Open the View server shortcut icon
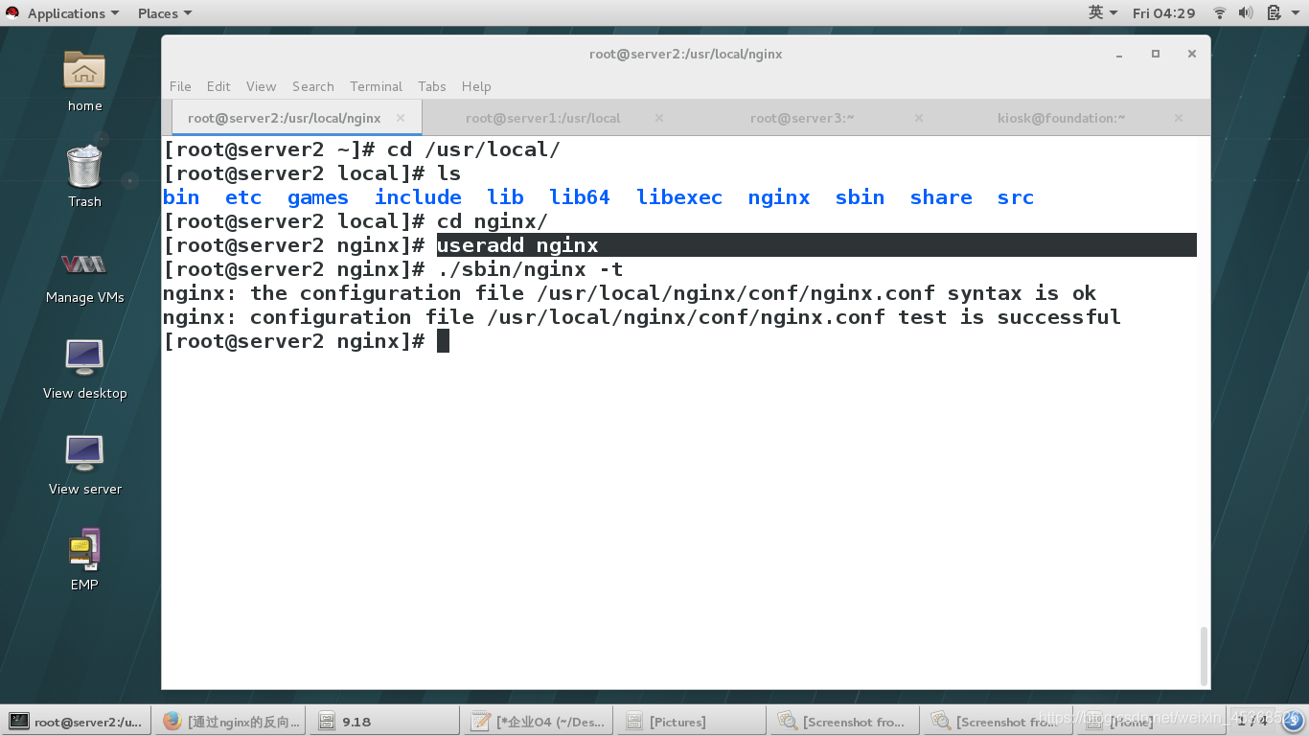 click(84, 454)
